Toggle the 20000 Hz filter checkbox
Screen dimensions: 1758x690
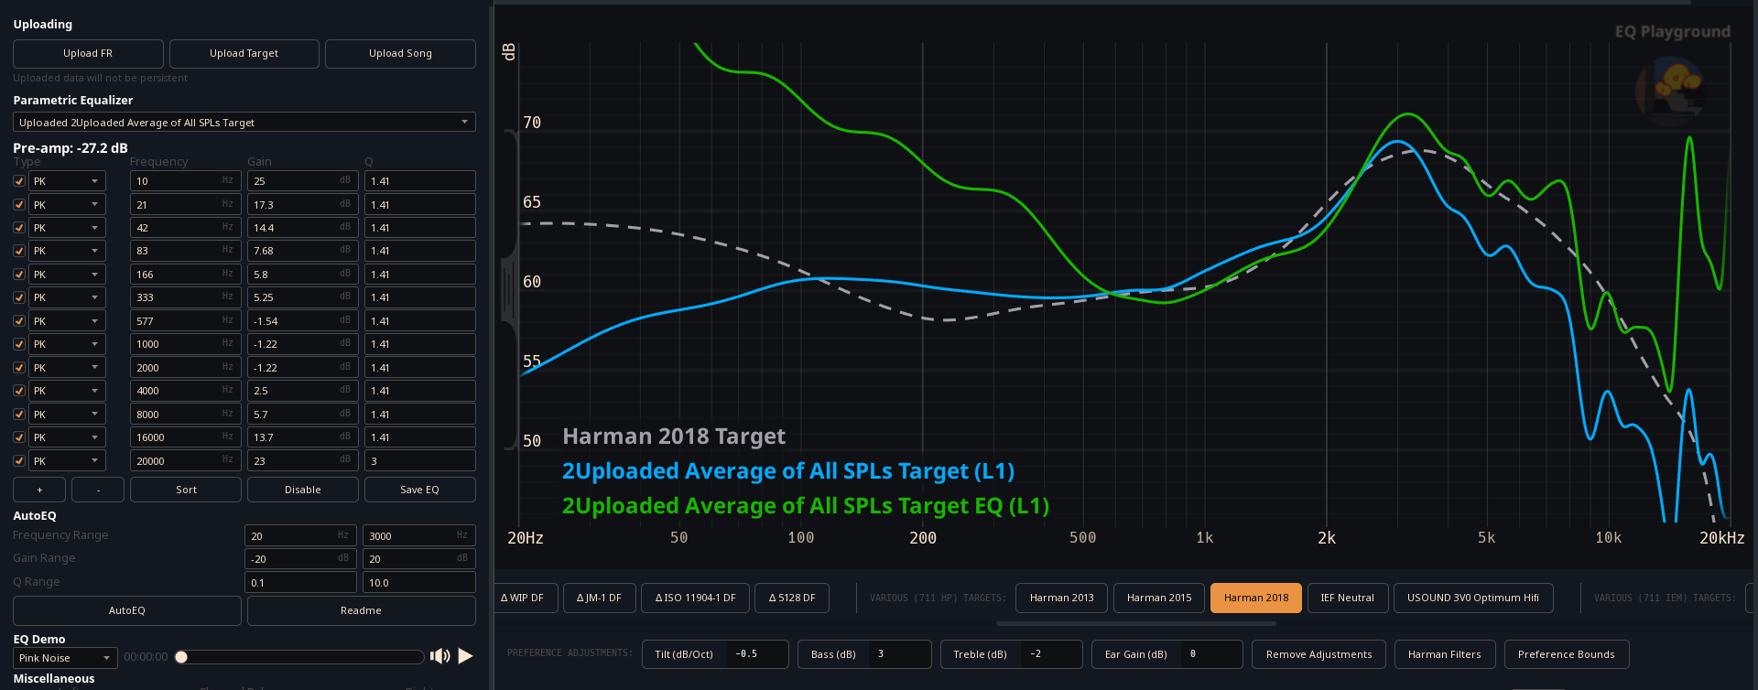click(x=19, y=461)
